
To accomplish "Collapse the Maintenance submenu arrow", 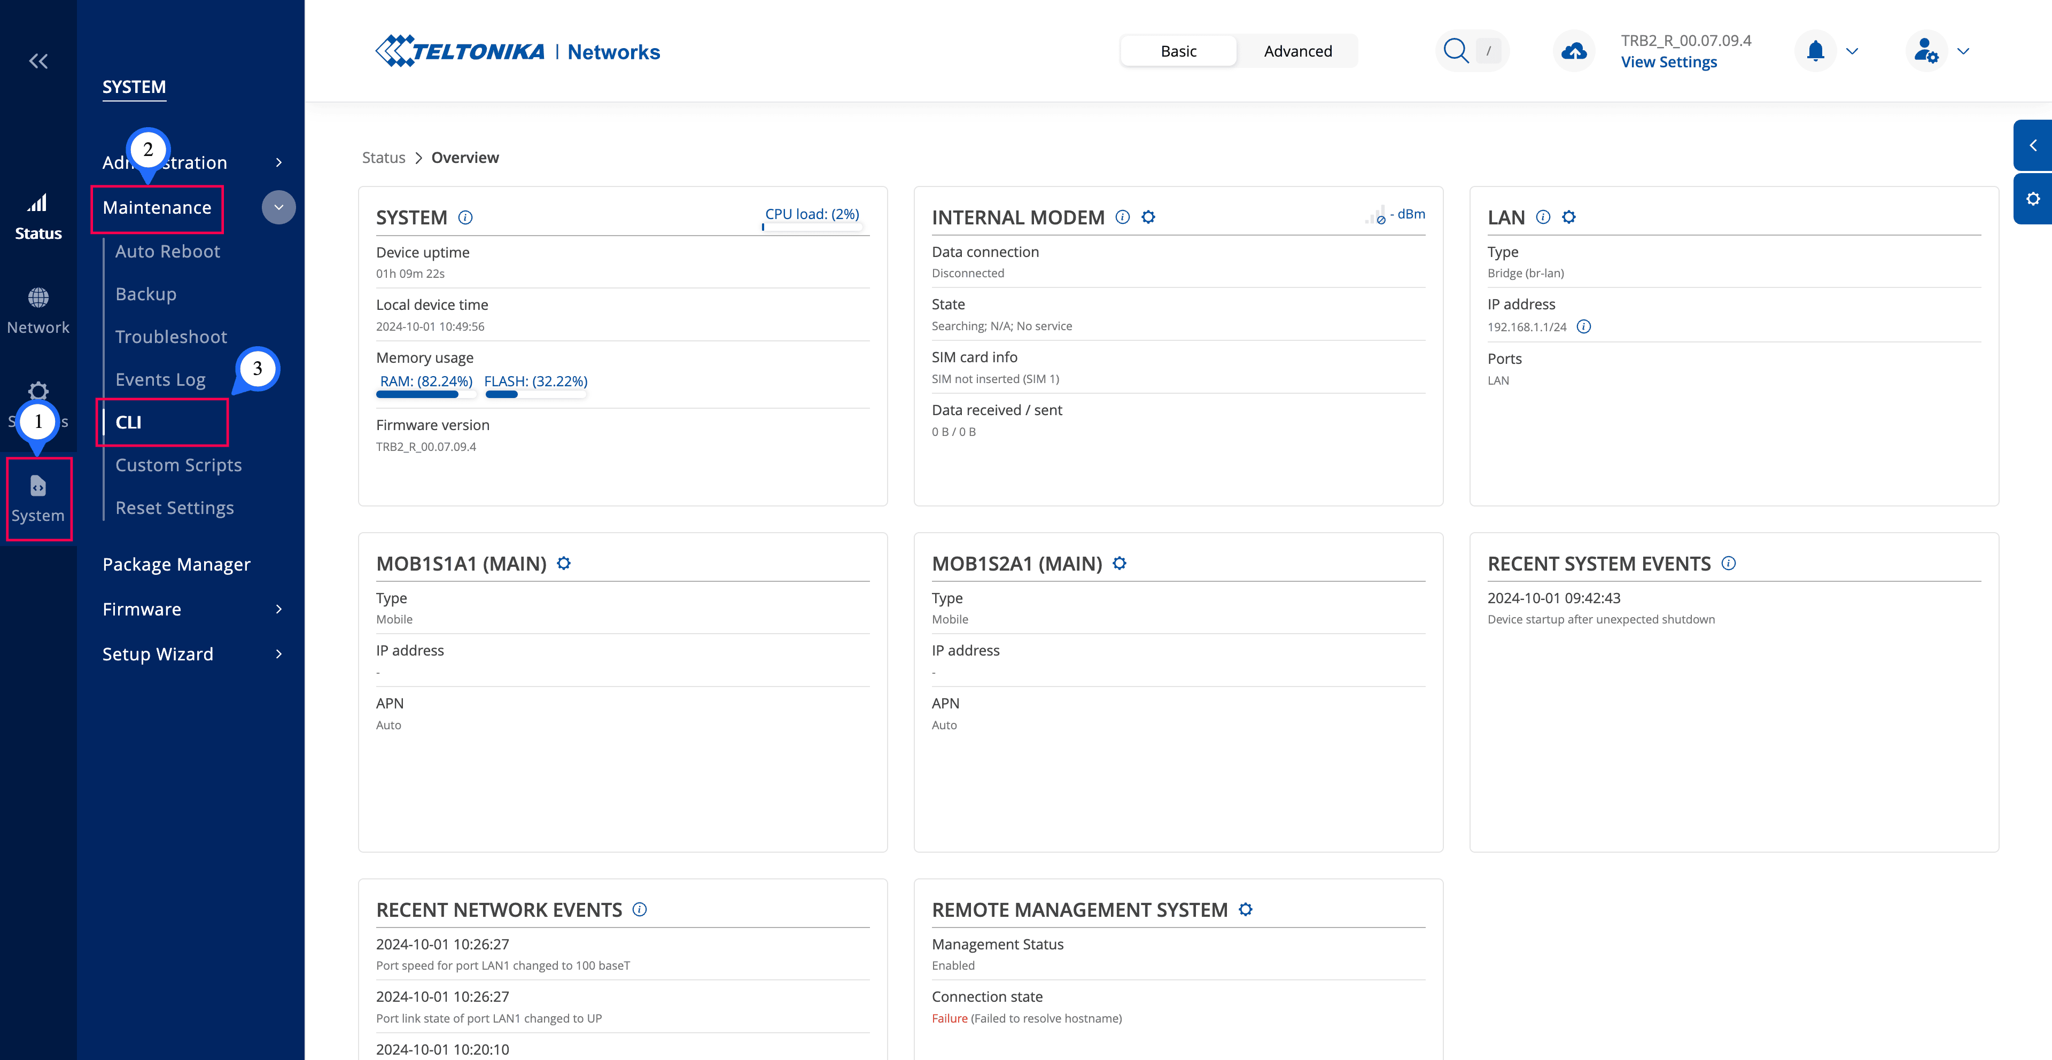I will [279, 207].
